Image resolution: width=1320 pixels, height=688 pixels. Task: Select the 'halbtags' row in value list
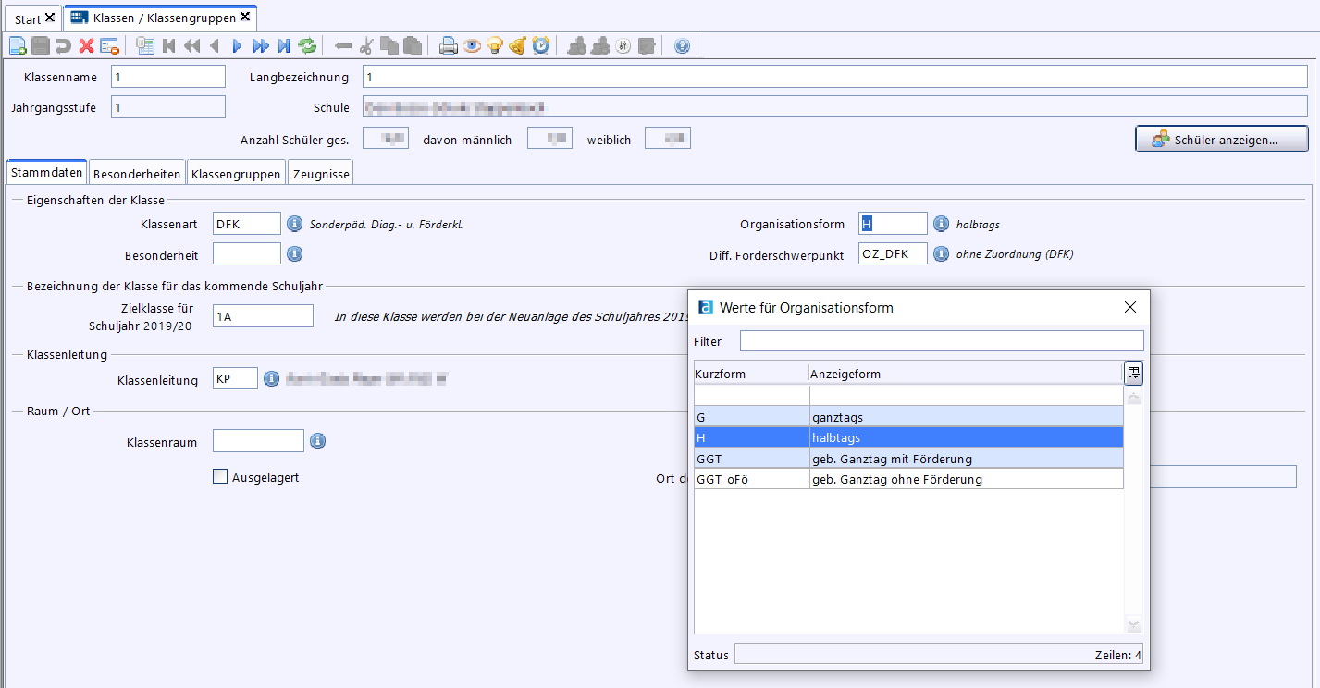[908, 437]
